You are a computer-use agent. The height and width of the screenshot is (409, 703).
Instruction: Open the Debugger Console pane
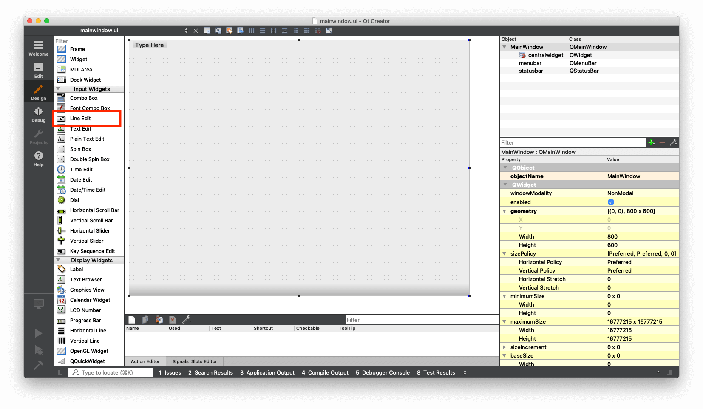click(x=383, y=372)
